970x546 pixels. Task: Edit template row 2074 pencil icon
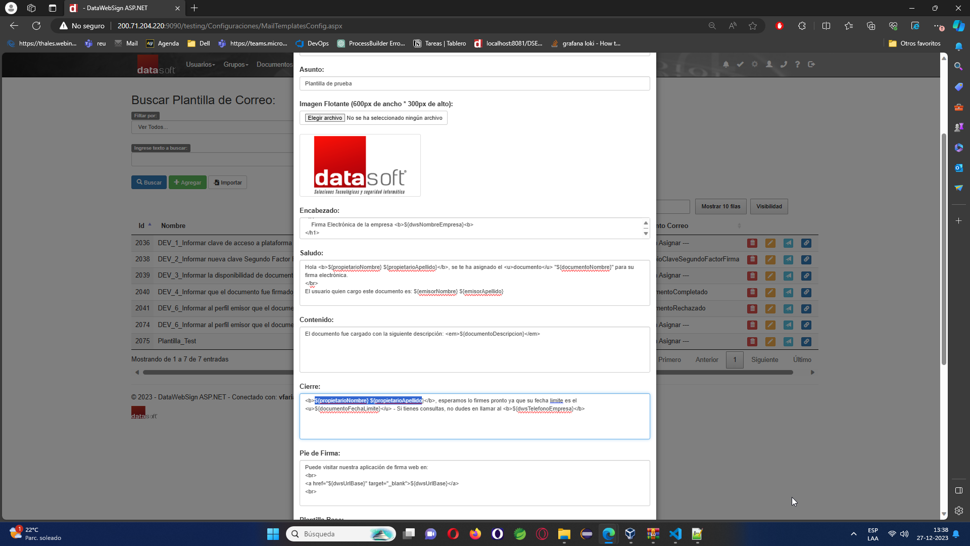(770, 325)
